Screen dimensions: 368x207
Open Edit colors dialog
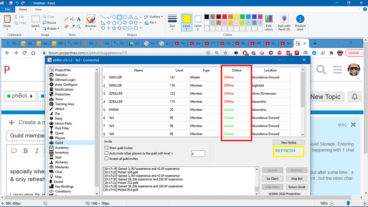point(269,23)
